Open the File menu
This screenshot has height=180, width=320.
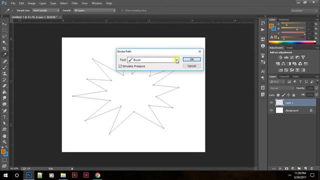click(13, 3)
